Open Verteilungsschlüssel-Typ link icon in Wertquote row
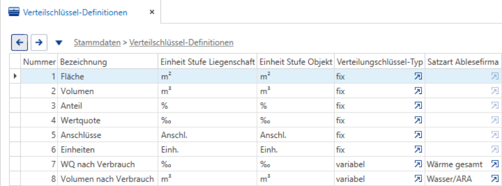Viewport: 502px width, 186px height. 418,120
